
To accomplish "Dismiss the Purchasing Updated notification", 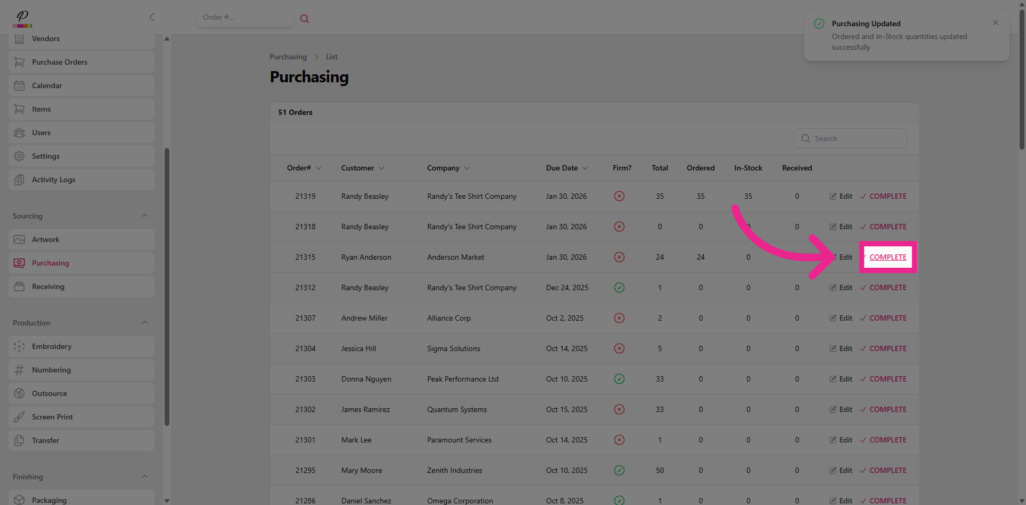I will pos(995,22).
